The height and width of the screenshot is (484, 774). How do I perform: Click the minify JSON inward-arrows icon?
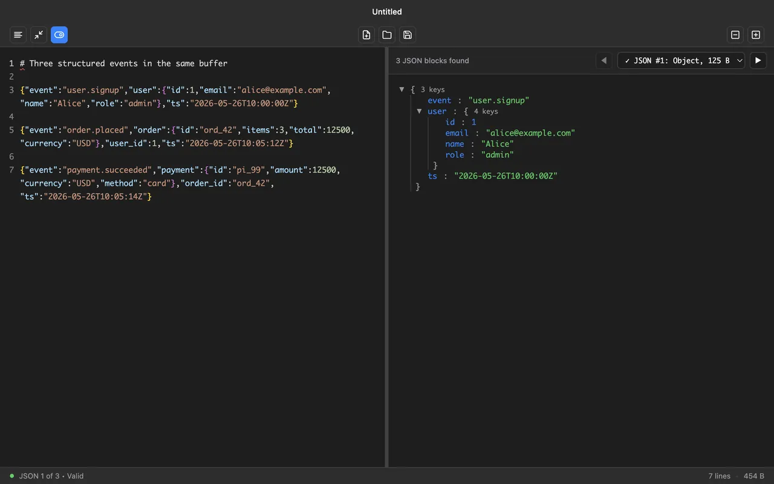[x=39, y=35]
